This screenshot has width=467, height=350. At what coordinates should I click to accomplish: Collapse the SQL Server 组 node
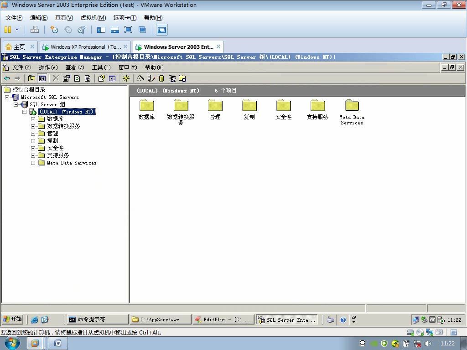16,104
